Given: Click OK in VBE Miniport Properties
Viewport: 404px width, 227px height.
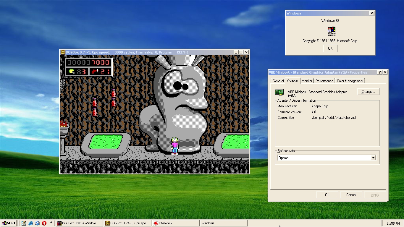Looking at the screenshot, I should pos(327,195).
